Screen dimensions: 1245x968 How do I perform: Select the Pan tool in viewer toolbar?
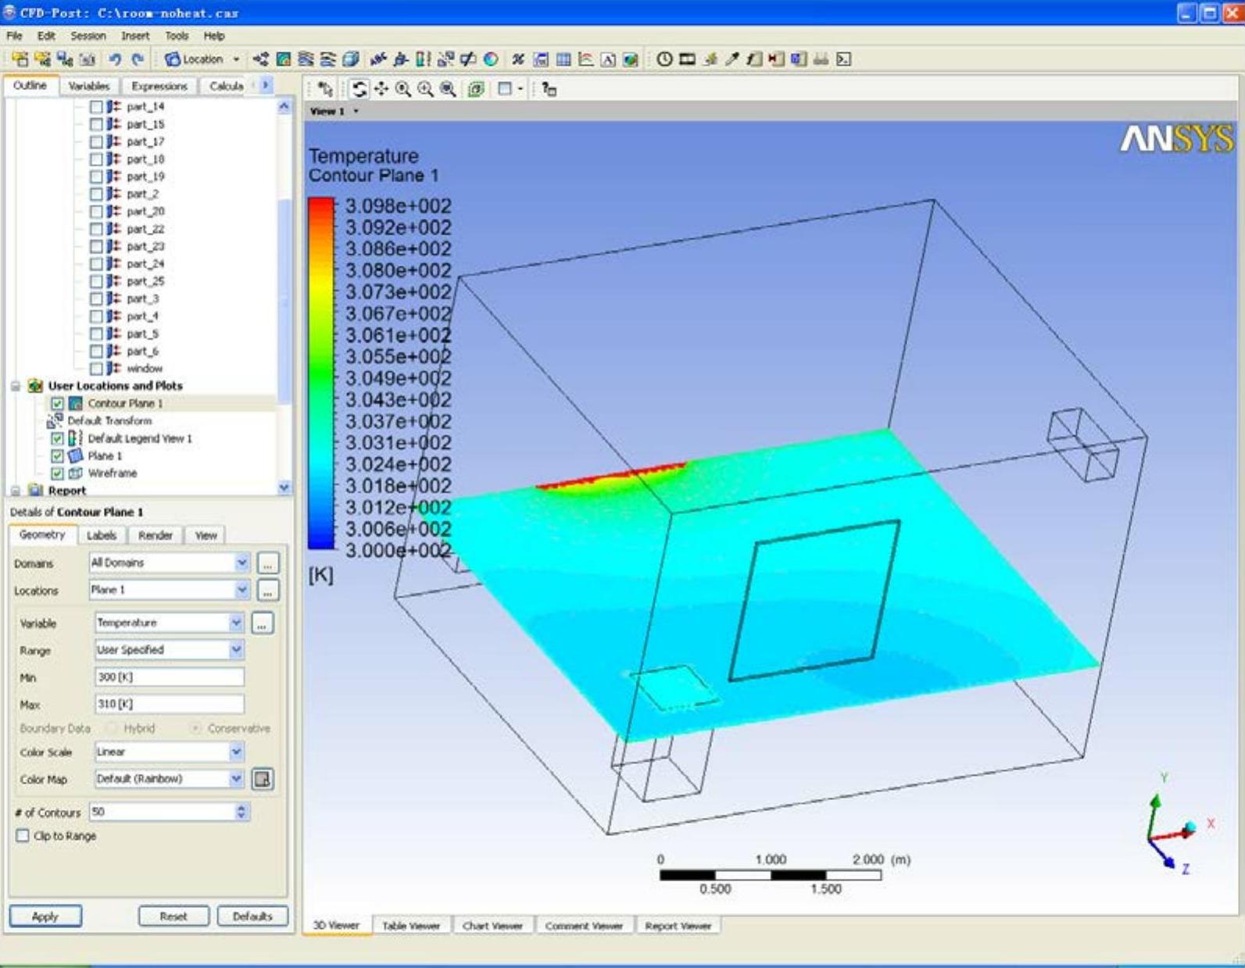[x=381, y=89]
